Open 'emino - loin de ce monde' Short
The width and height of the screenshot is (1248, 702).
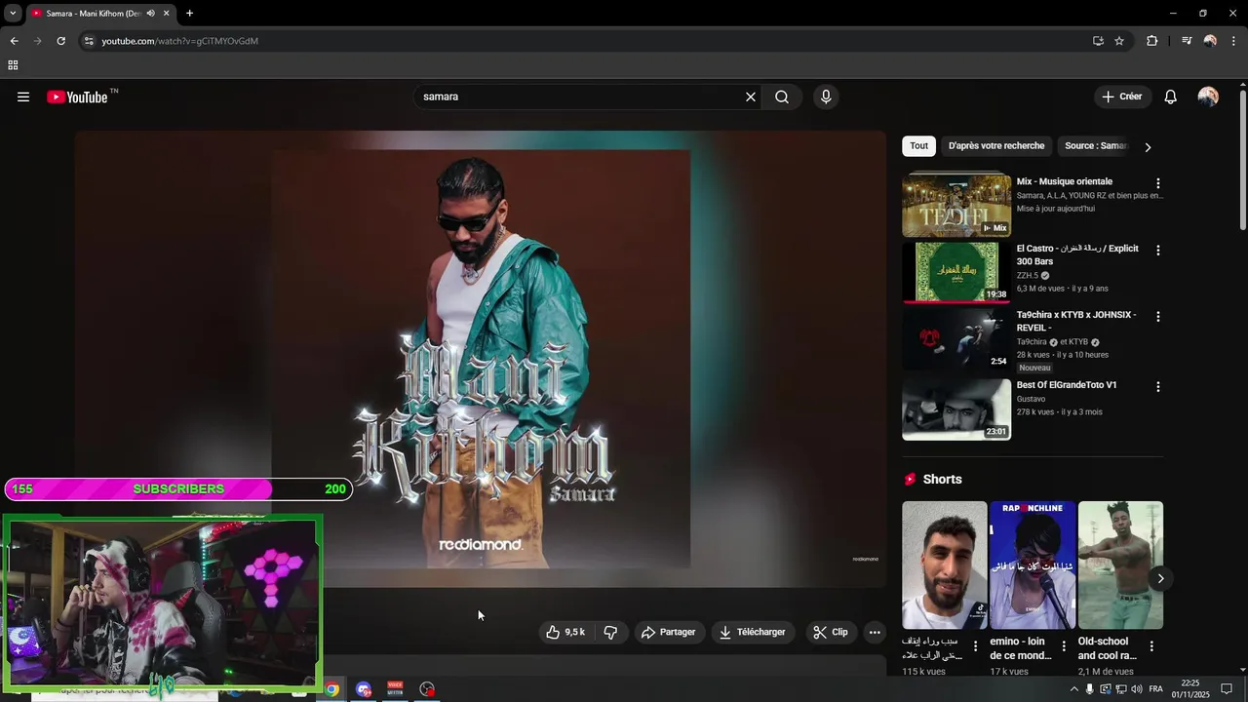[1033, 565]
